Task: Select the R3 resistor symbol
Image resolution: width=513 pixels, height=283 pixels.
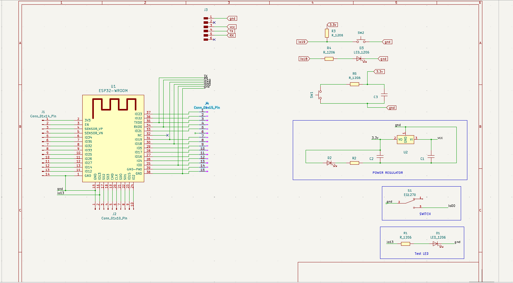Action: coord(327,33)
